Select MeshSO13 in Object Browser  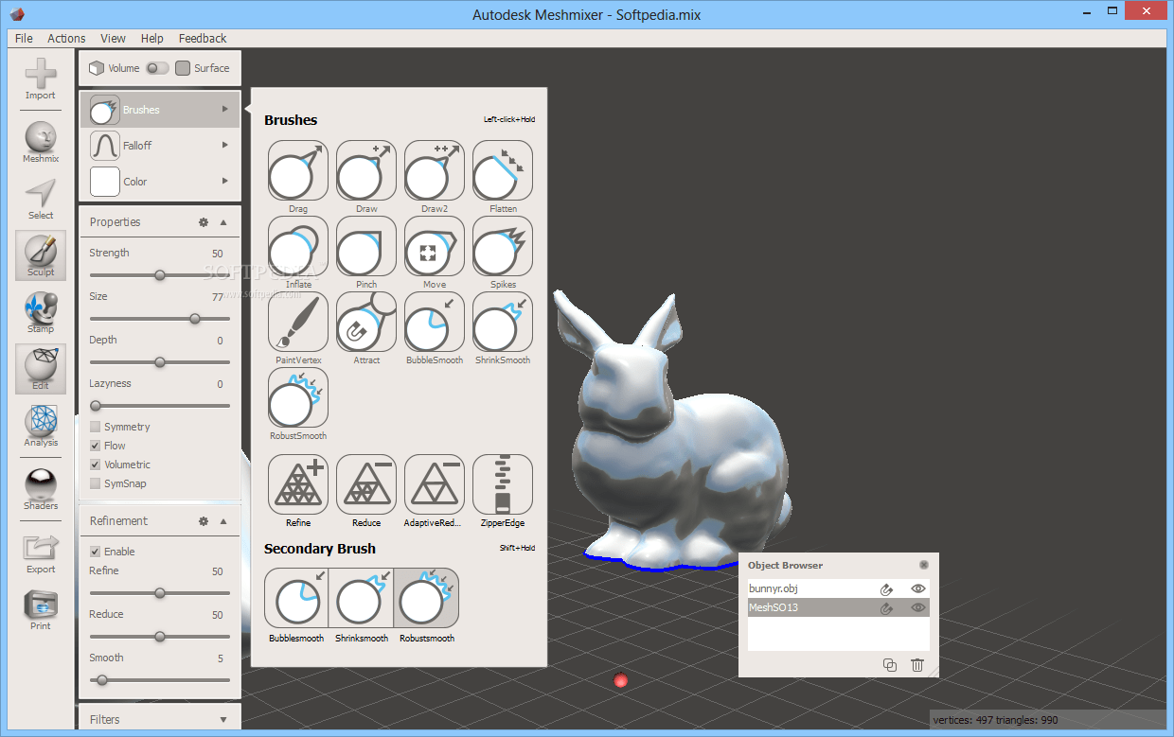pos(839,607)
